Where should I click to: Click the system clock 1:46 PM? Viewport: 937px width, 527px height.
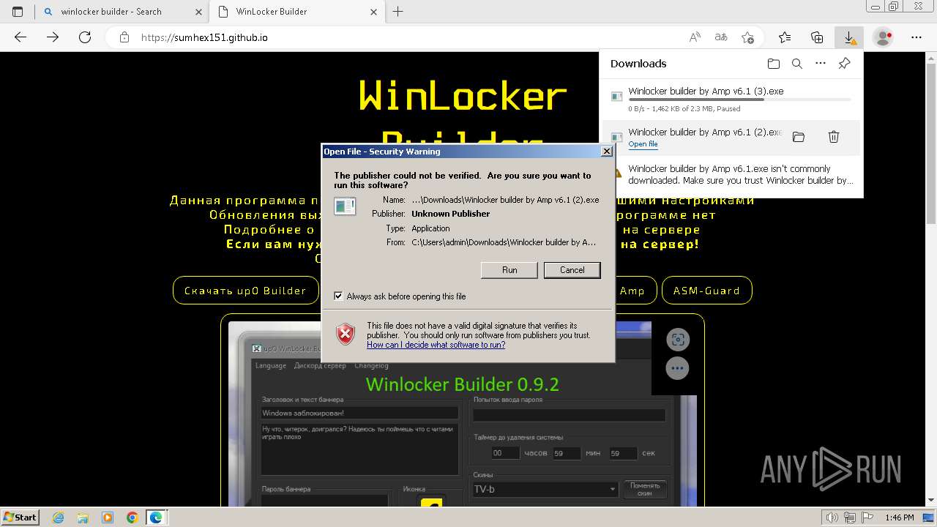point(899,517)
